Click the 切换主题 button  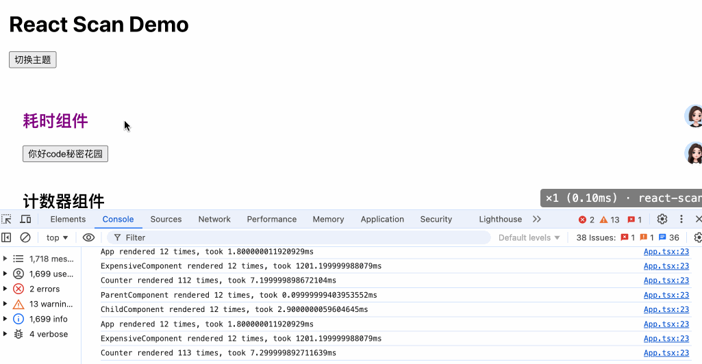click(x=33, y=60)
